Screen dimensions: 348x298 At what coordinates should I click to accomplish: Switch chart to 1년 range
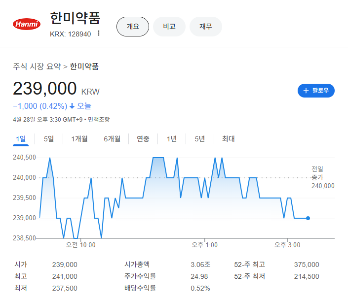[172, 139]
